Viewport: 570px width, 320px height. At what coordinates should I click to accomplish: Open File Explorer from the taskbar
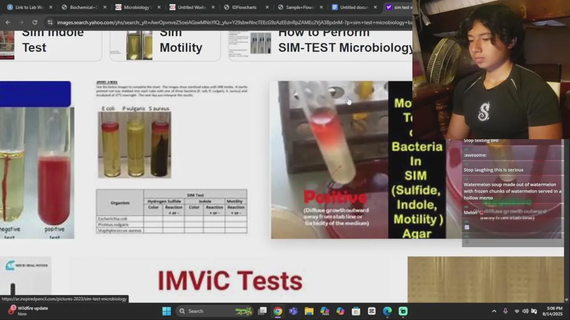(x=309, y=311)
